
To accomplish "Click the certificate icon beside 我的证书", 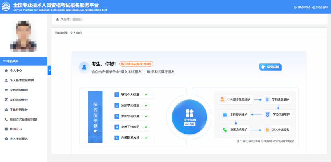I will click(x=6, y=129).
